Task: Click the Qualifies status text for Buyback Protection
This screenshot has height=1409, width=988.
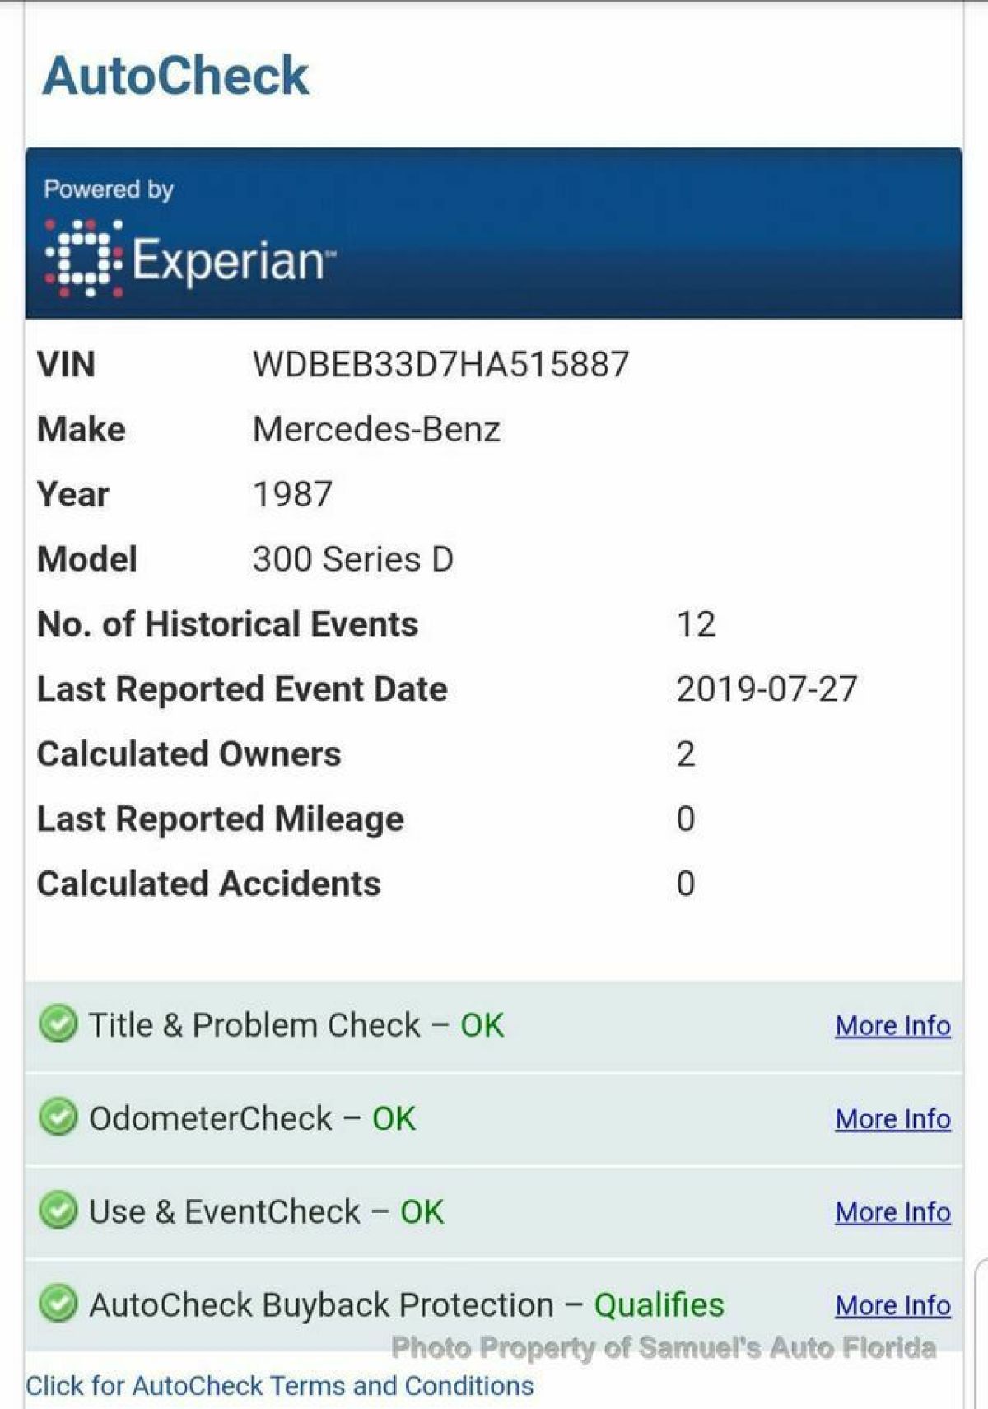Action: [659, 1304]
